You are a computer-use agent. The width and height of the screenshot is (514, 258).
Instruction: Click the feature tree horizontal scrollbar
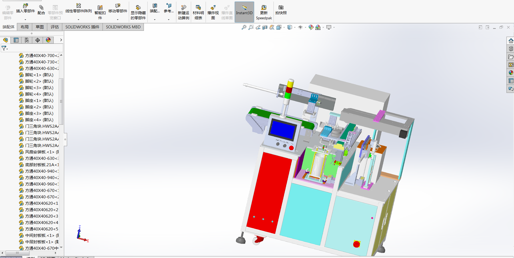(17, 253)
